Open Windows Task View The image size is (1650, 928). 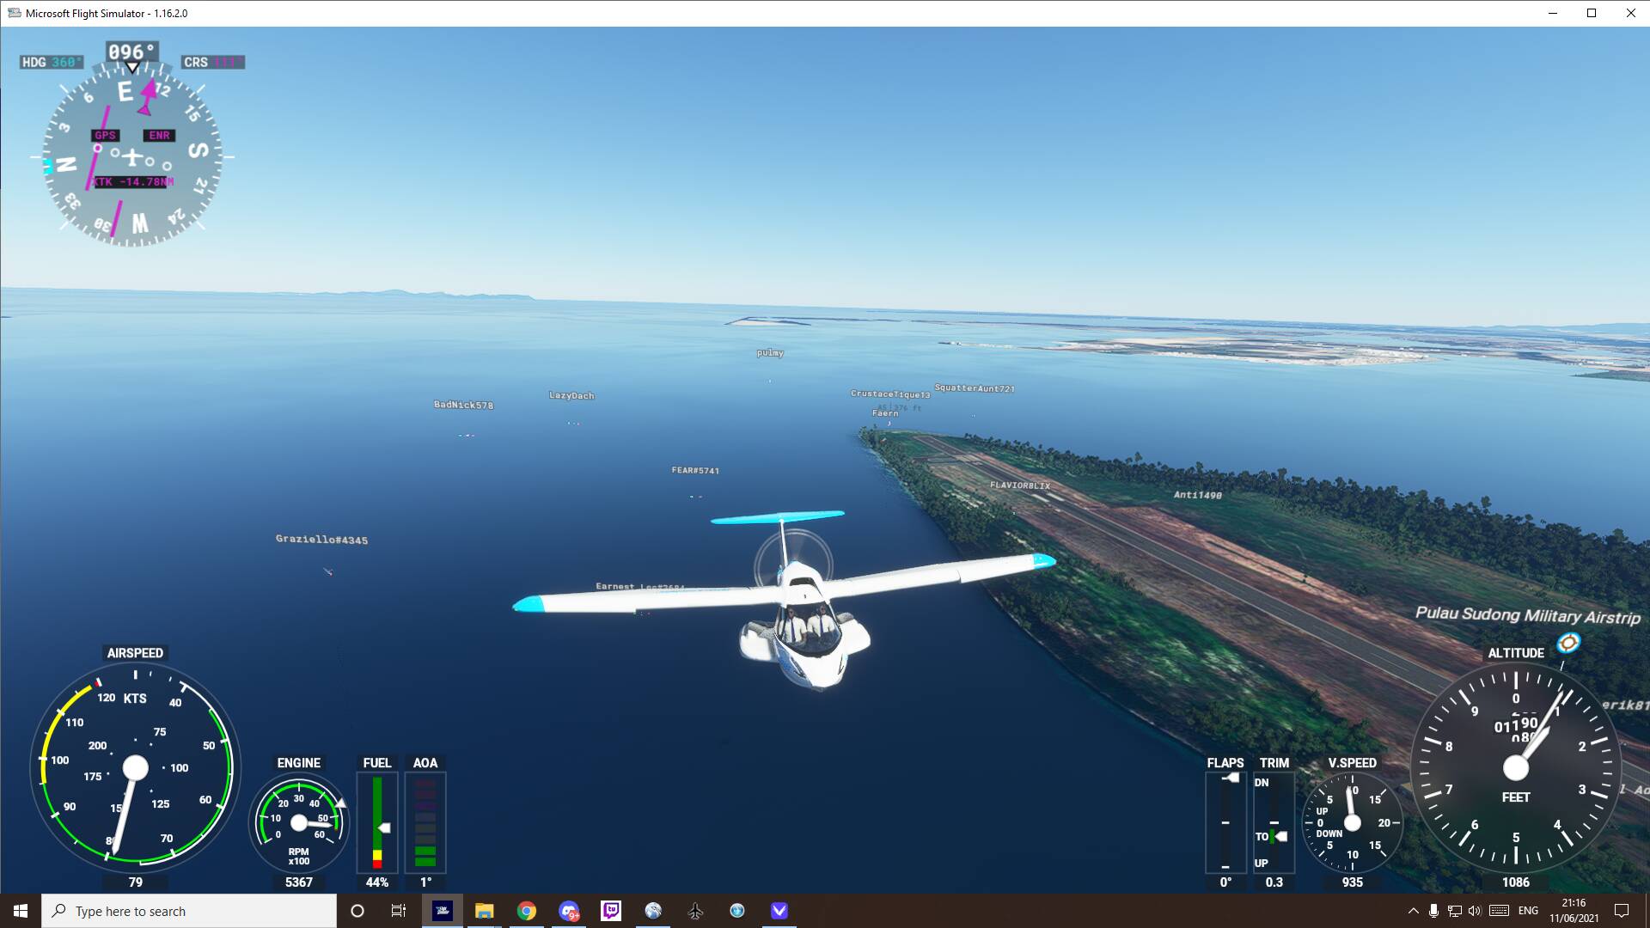point(399,911)
